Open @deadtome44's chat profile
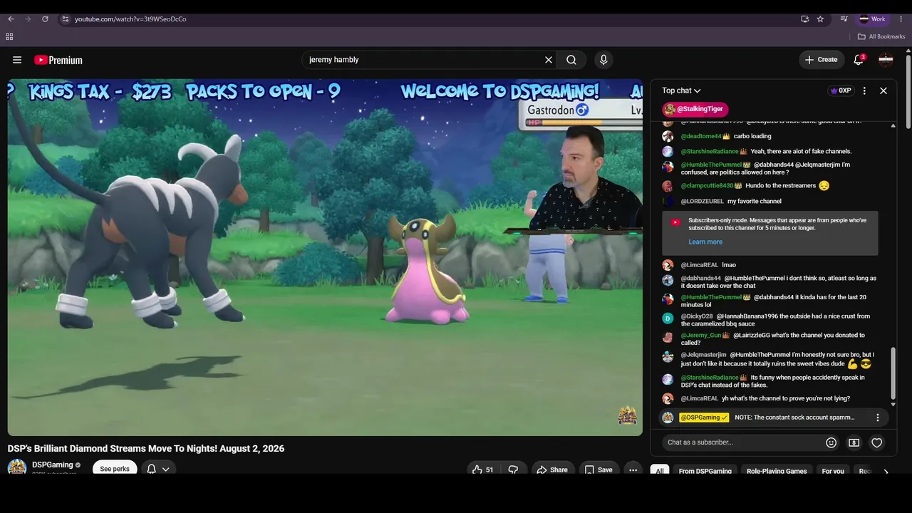This screenshot has width=912, height=513. click(x=701, y=136)
